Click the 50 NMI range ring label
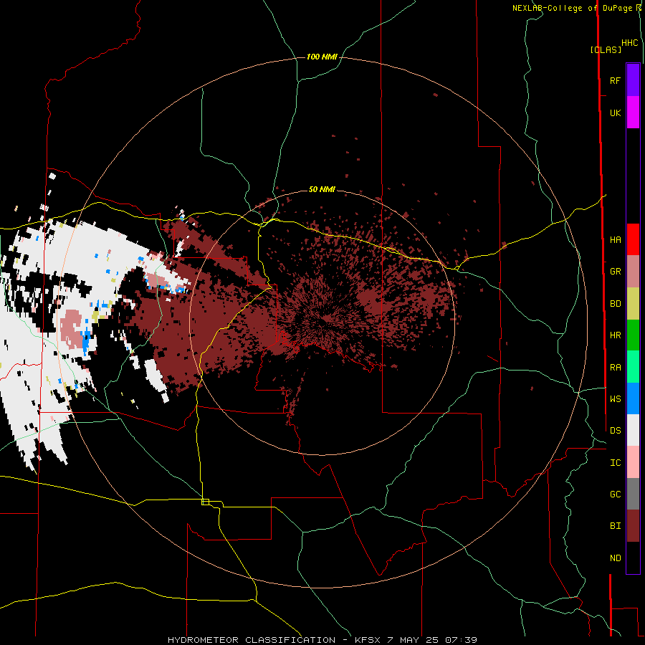Viewport: 645px width, 645px height. click(x=322, y=189)
